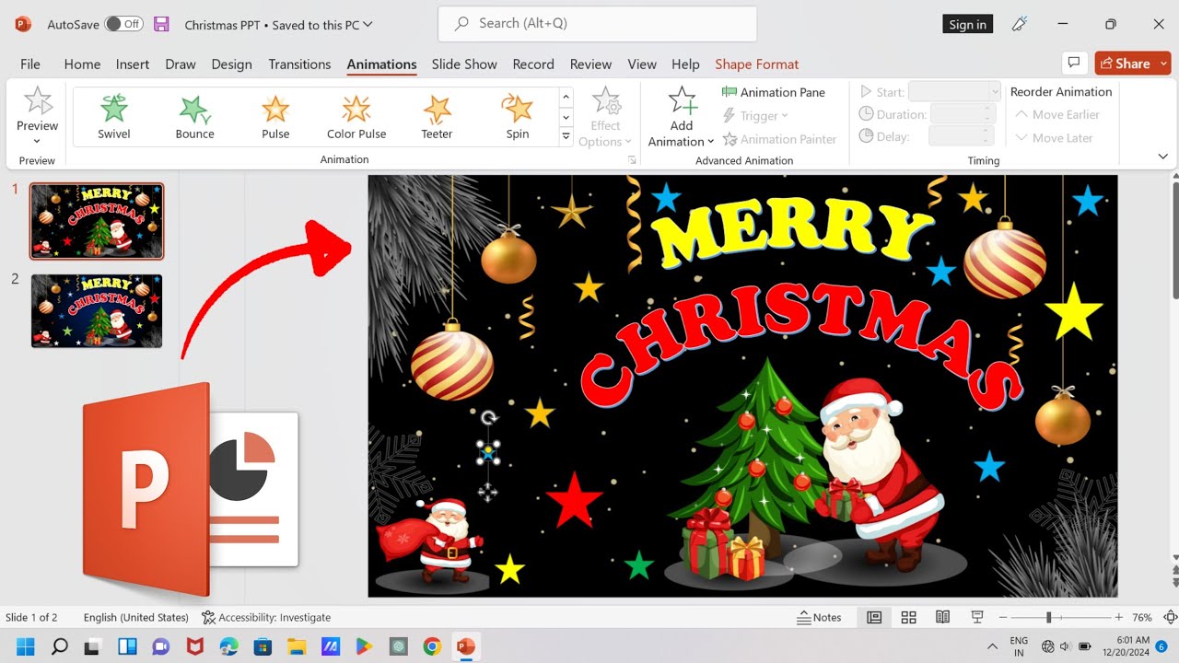
Task: Apply the Bounce animation effect
Action: (x=194, y=116)
